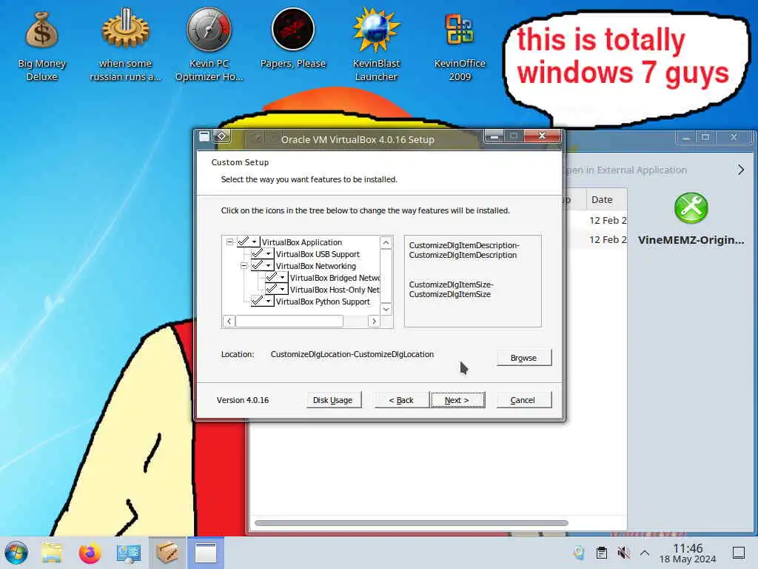The width and height of the screenshot is (758, 569).
Task: Open VirtualBox USB Support feature dropdown
Action: click(x=268, y=253)
